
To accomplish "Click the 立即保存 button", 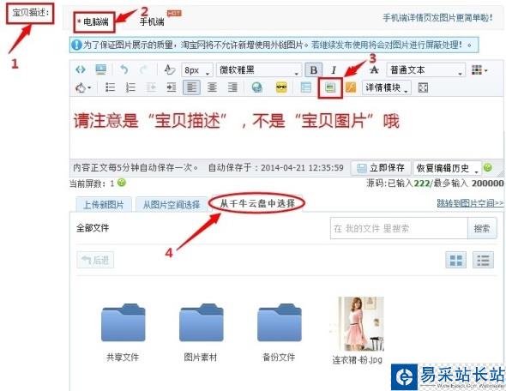I will click(381, 168).
